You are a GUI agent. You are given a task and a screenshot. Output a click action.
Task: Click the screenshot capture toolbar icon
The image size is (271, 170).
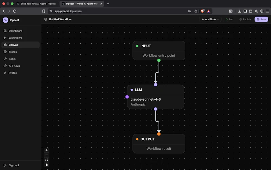tap(231, 11)
